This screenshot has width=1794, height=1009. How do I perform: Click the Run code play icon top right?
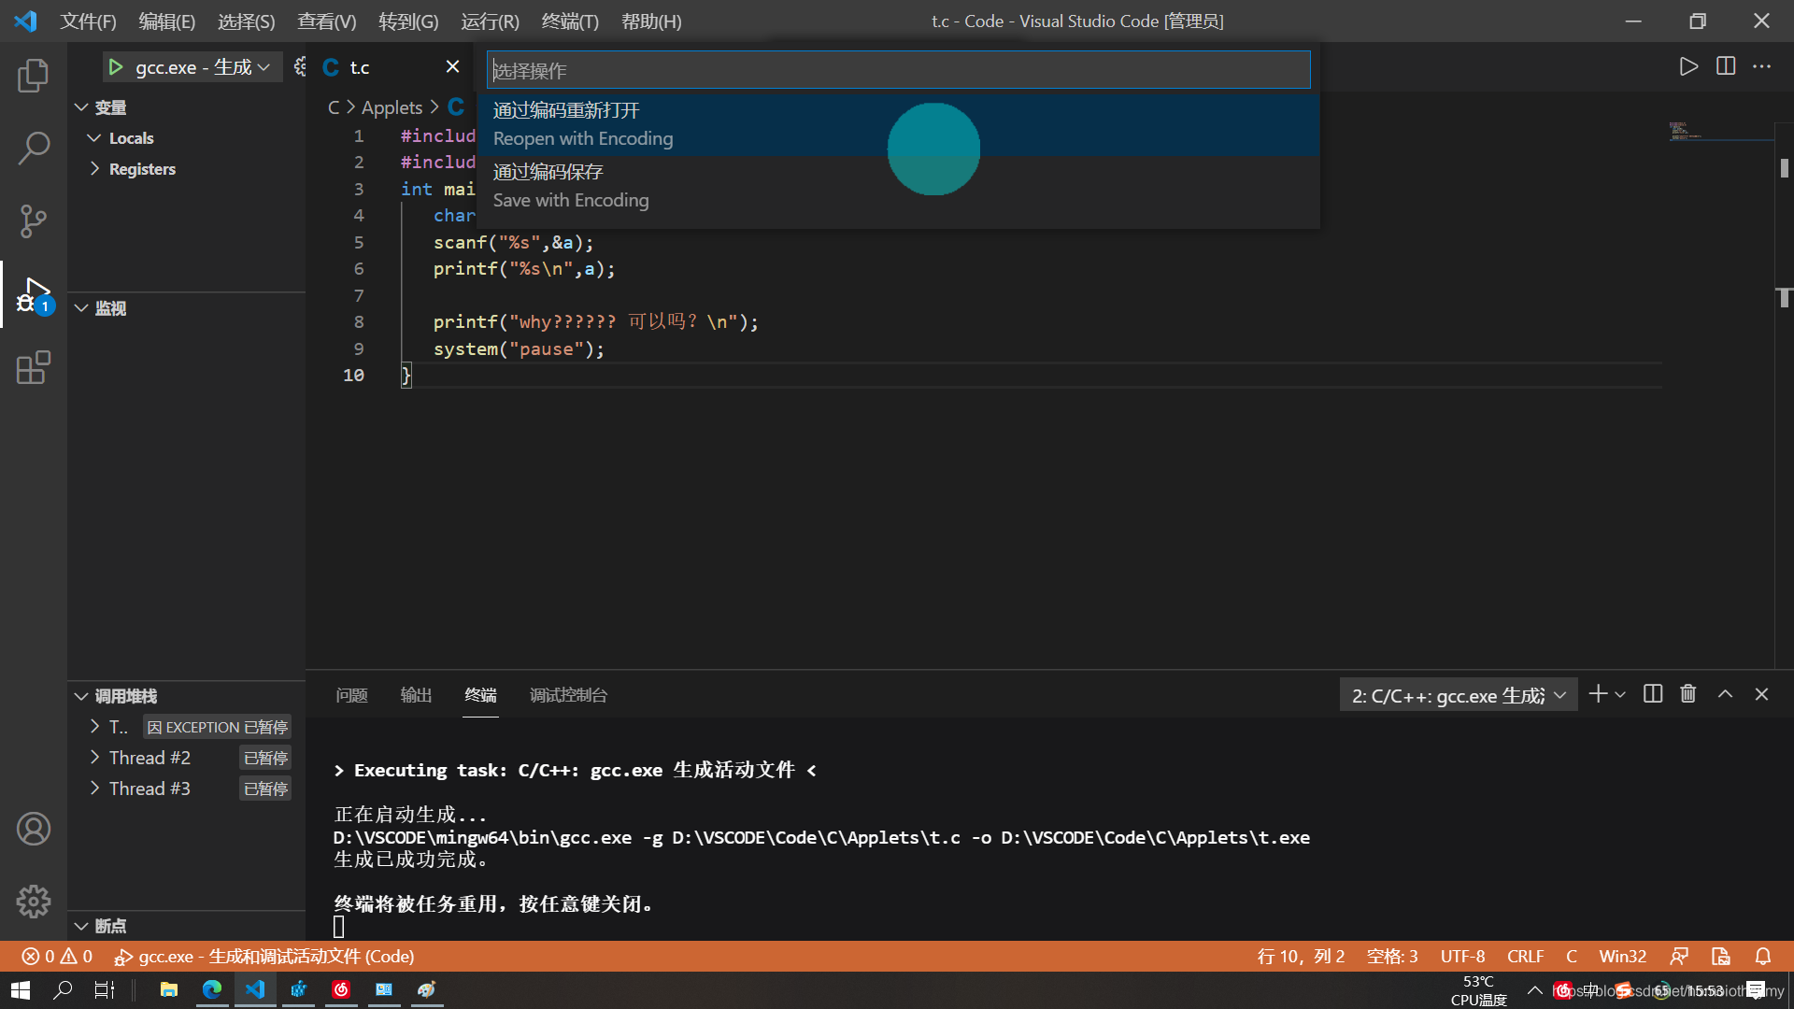1687,66
